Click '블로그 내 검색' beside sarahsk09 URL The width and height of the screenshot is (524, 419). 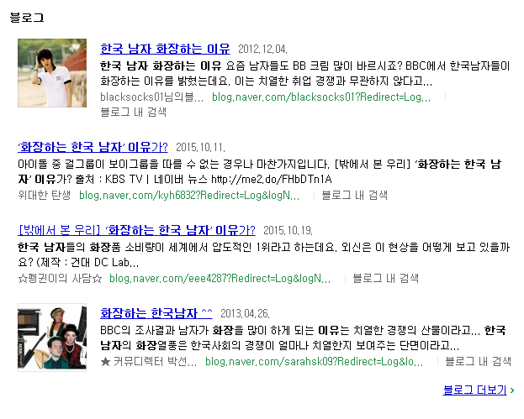tap(478, 361)
